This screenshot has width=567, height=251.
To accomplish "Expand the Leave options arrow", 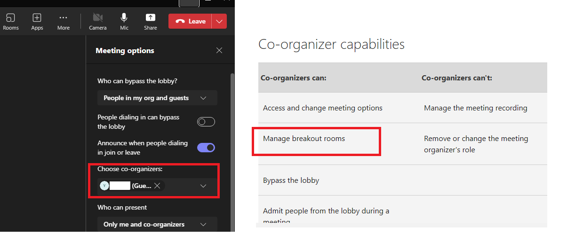I will pos(220,21).
